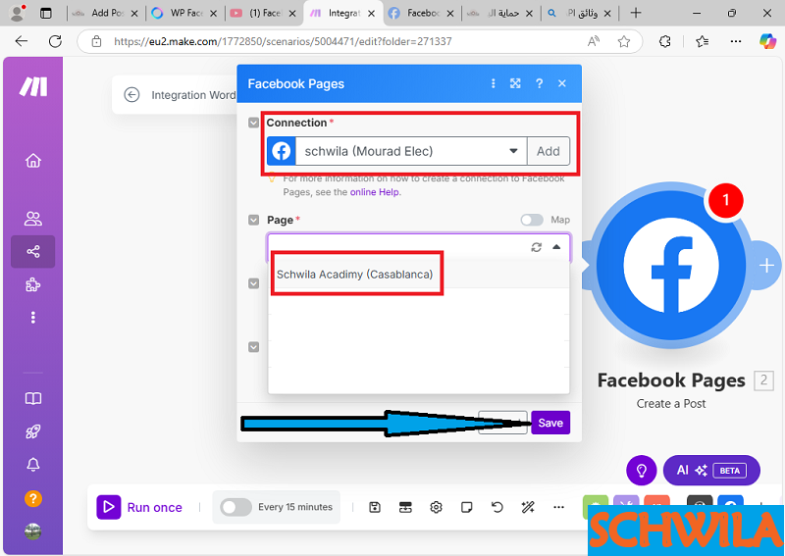
Task: Click the Make logo at top left
Action: pos(33,86)
